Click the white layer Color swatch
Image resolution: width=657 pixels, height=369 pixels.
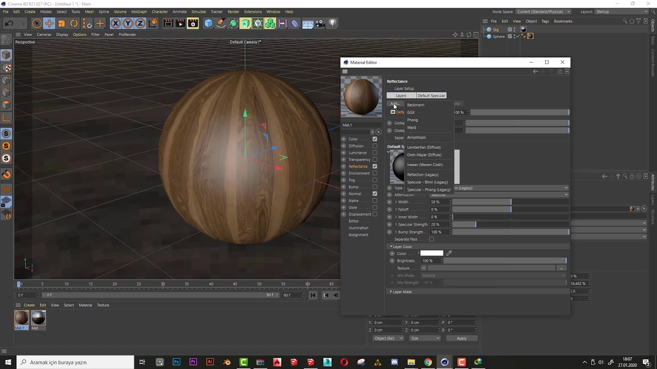(x=432, y=253)
